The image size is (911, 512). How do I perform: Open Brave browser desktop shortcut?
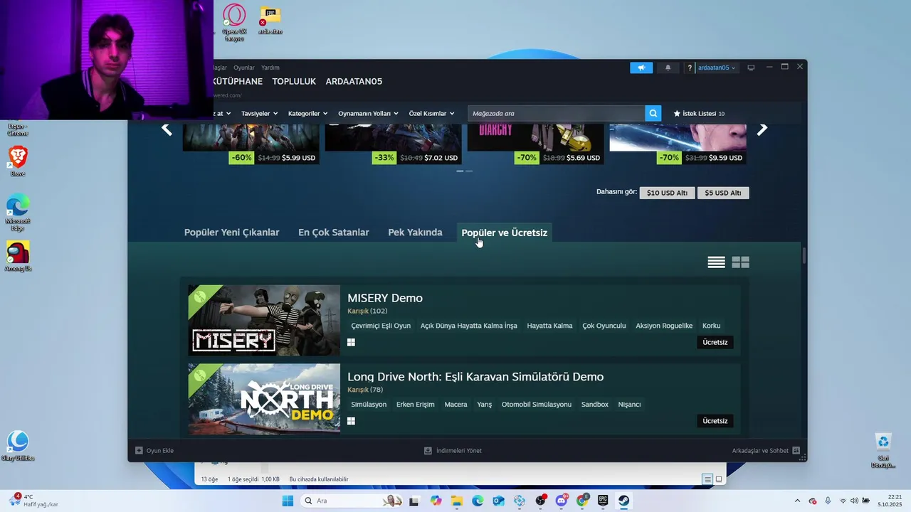[x=18, y=161]
